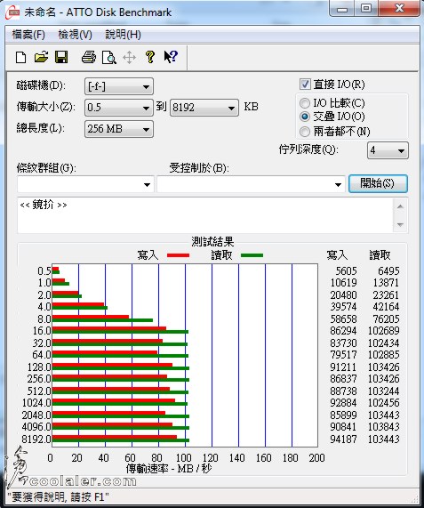This screenshot has width=424, height=508.
Task: Click the 1024.0 row label
Action: [36, 403]
